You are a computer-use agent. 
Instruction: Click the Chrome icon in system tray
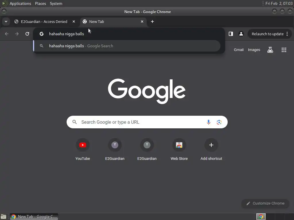click(x=261, y=217)
